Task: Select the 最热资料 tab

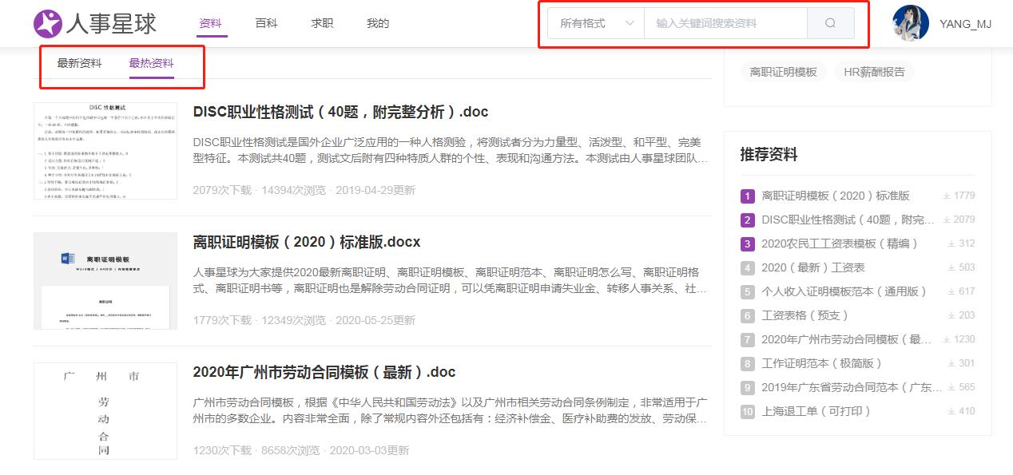Action: coord(150,61)
